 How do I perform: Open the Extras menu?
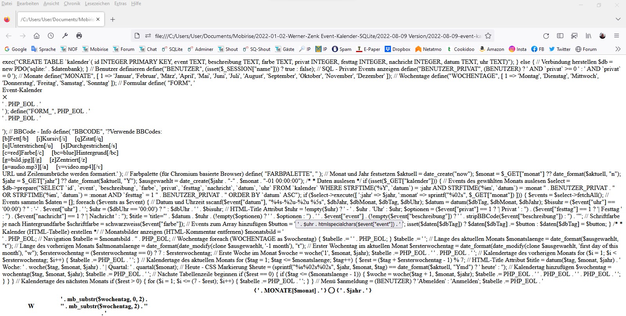pyautogui.click(x=121, y=4)
